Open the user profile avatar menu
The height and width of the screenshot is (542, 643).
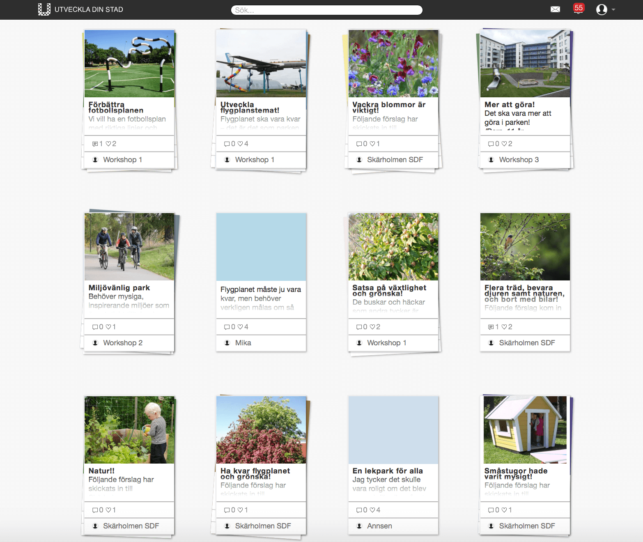coord(602,9)
